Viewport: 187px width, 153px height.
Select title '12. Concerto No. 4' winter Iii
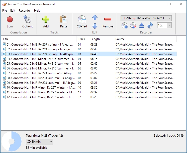click(40, 97)
